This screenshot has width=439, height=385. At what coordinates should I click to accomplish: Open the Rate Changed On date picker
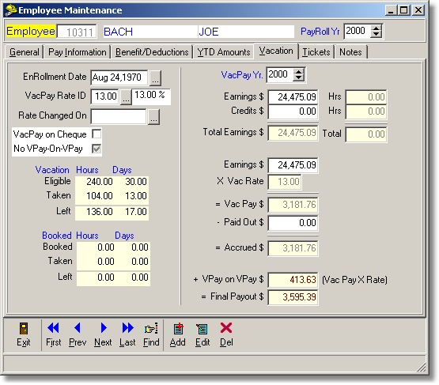[x=153, y=117]
